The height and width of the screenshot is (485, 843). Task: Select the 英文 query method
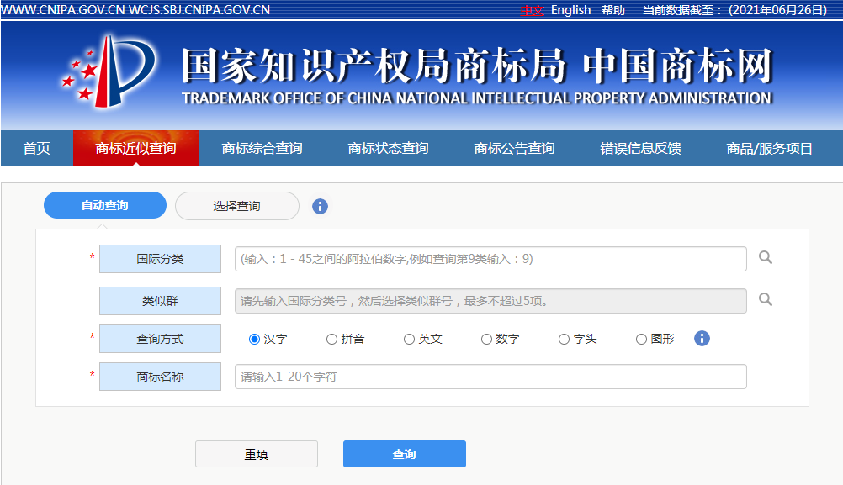tap(410, 339)
